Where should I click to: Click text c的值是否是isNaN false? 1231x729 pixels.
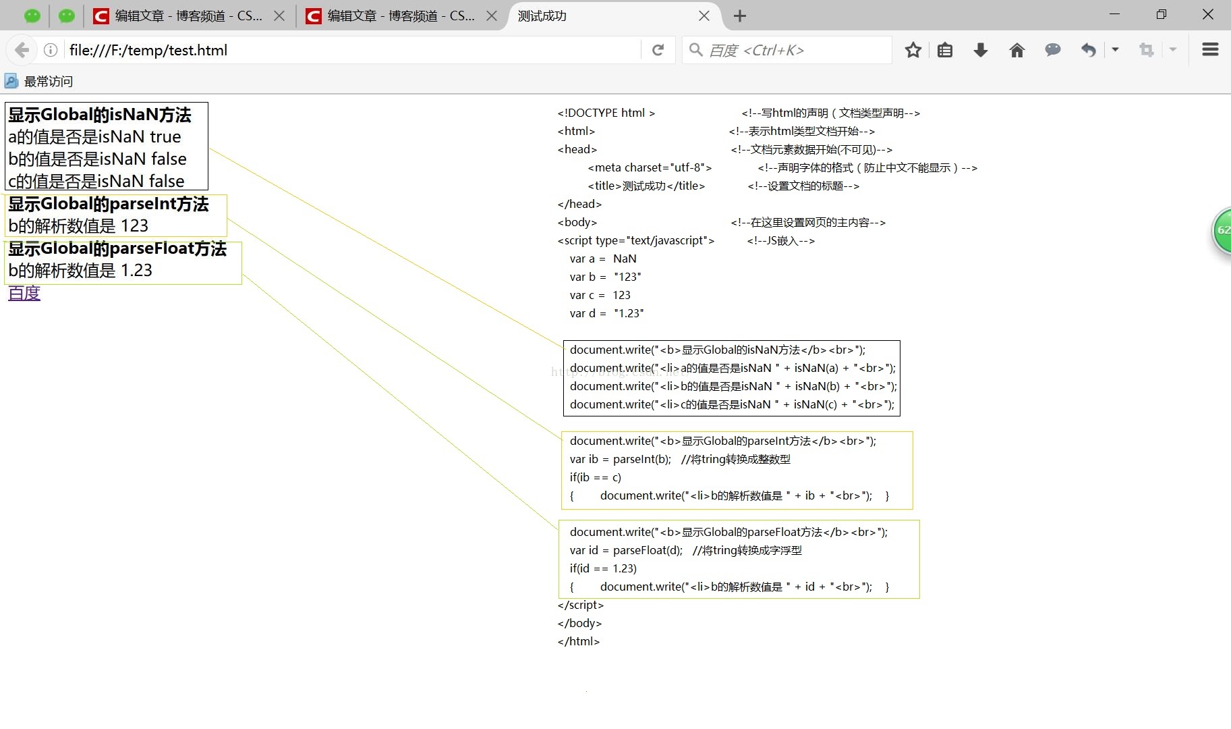96,181
